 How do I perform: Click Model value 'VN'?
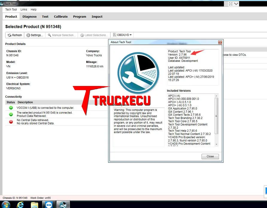pos(8,67)
